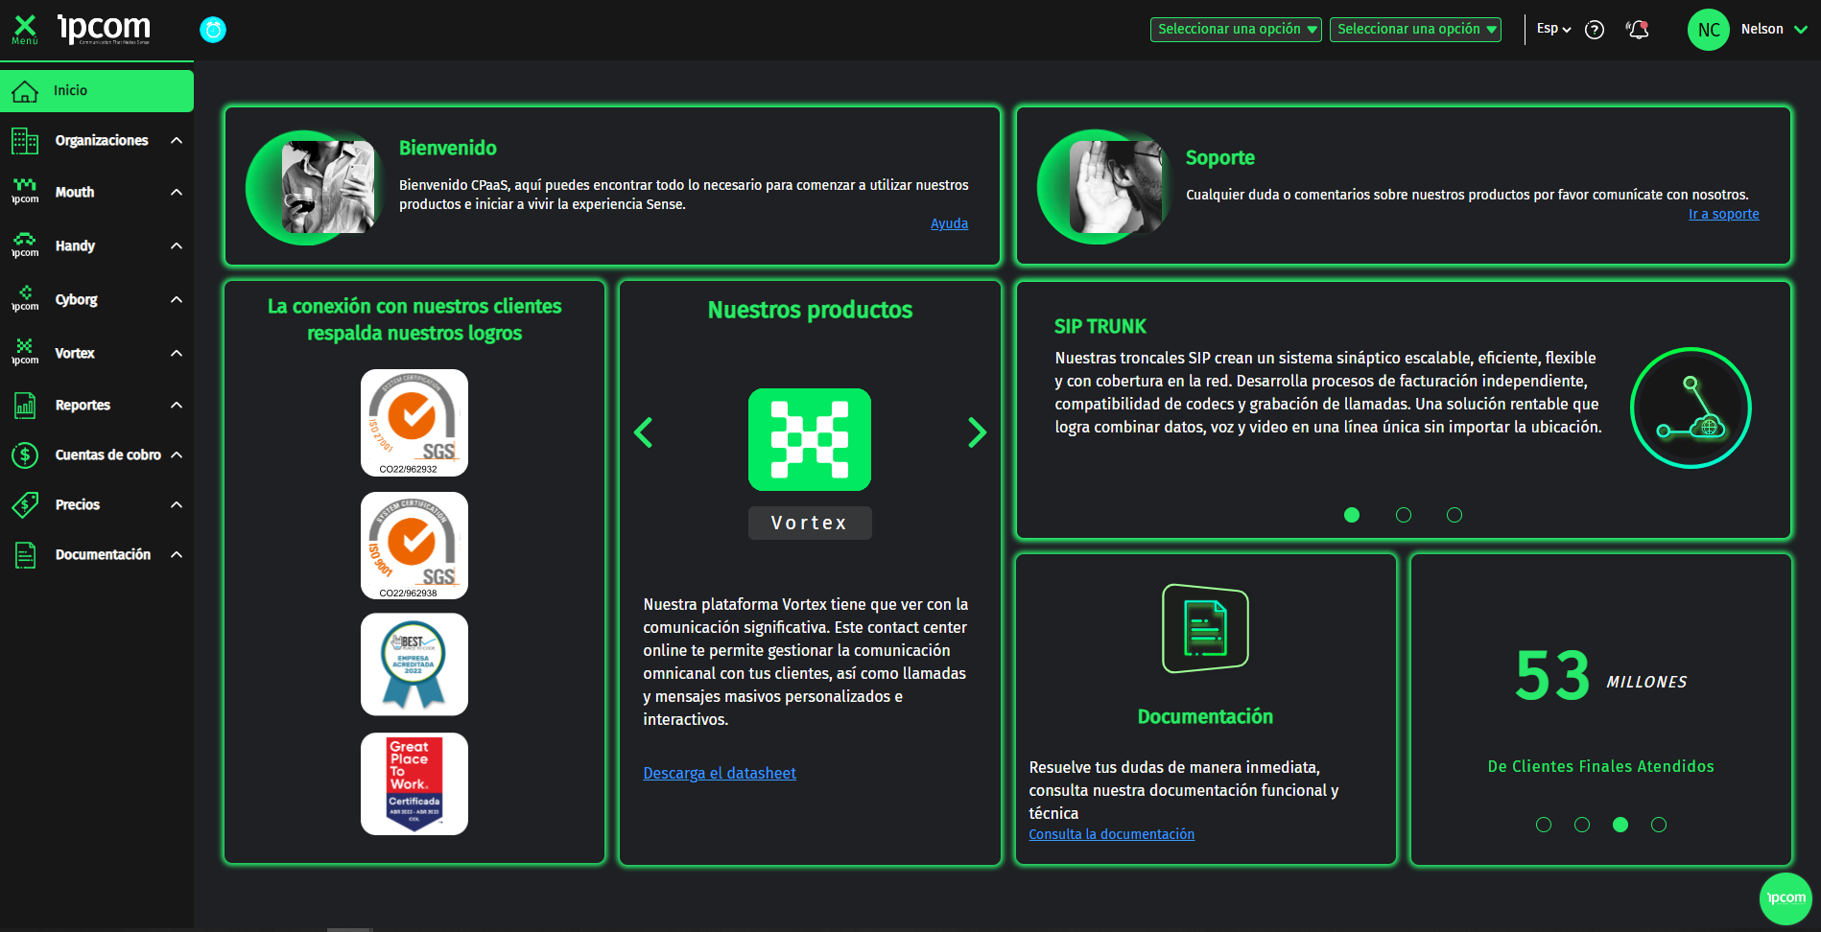Expand the Cuentas de cobro chevron
1821x932 pixels.
[177, 455]
